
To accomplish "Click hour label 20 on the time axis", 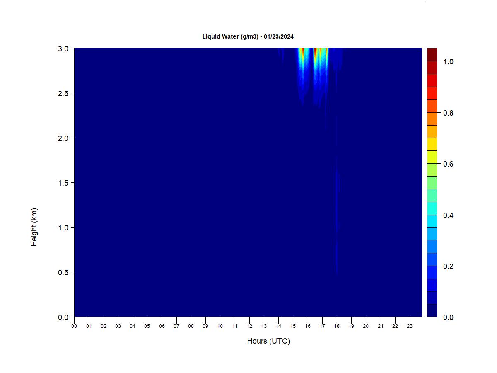I will [366, 326].
